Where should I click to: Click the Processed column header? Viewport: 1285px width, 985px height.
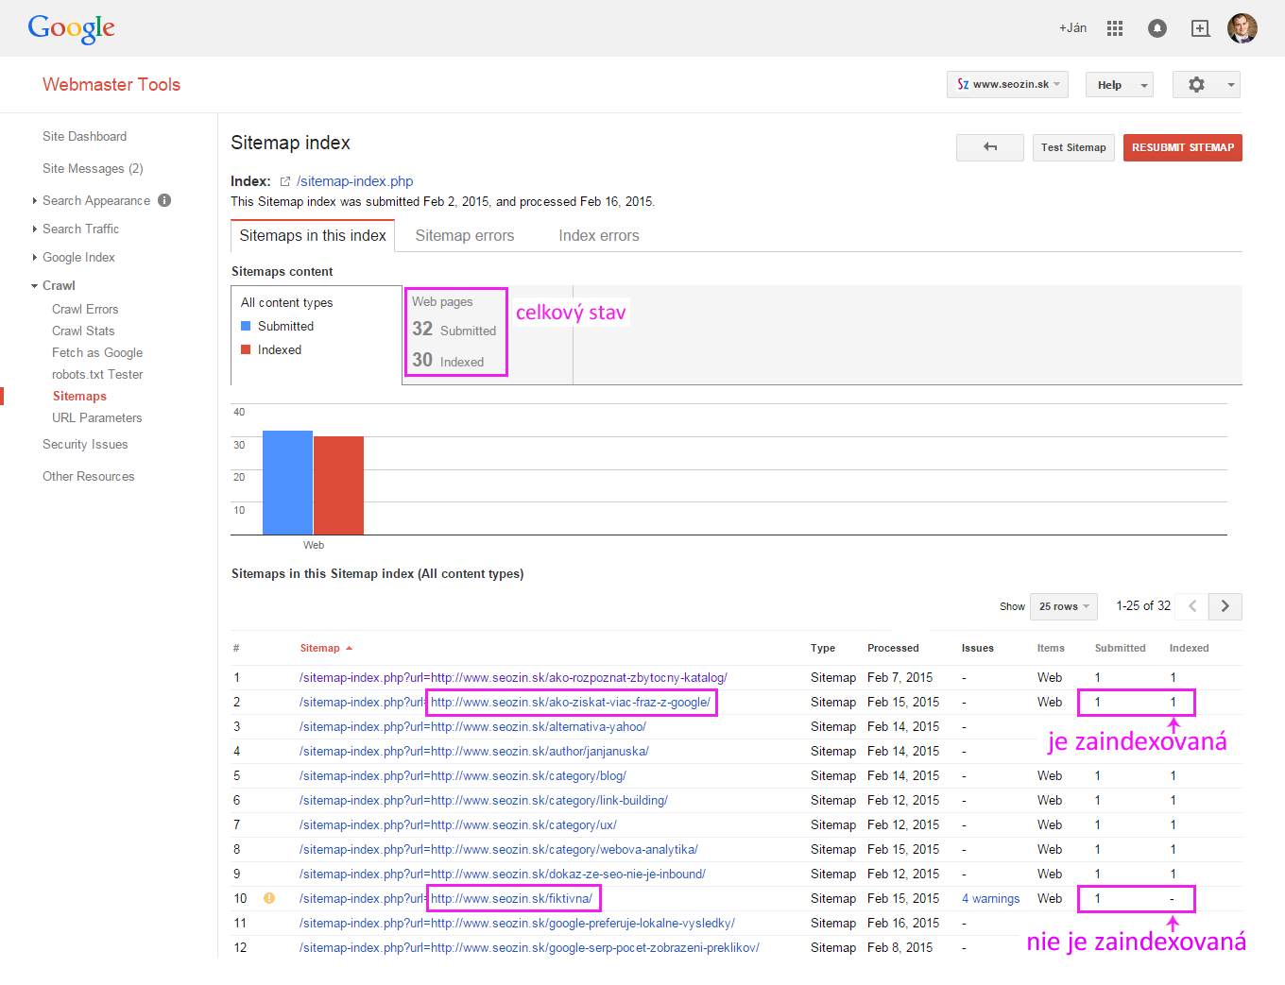[x=893, y=648]
